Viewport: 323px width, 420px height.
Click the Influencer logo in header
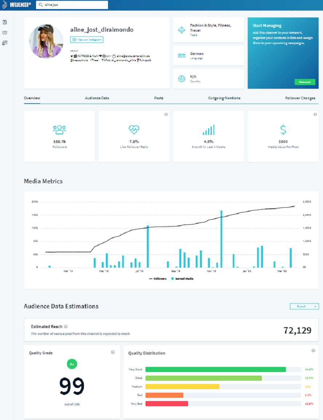point(16,5)
